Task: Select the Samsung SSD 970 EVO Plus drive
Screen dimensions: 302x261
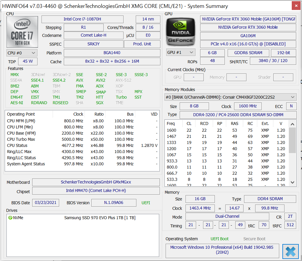Action: [x=83, y=218]
